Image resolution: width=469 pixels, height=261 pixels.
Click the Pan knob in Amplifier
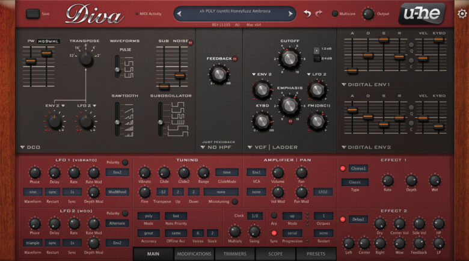[301, 173]
